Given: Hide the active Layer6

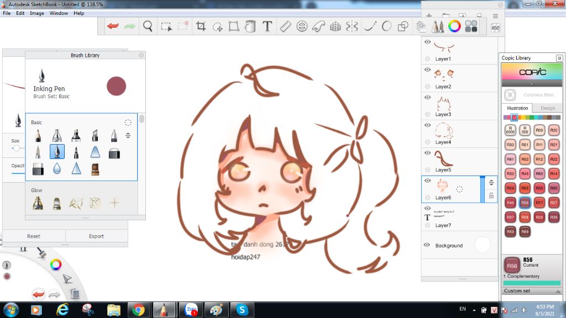Looking at the screenshot, I should point(427,181).
